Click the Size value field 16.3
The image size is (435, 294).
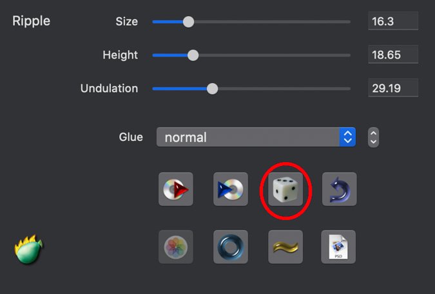pos(393,21)
